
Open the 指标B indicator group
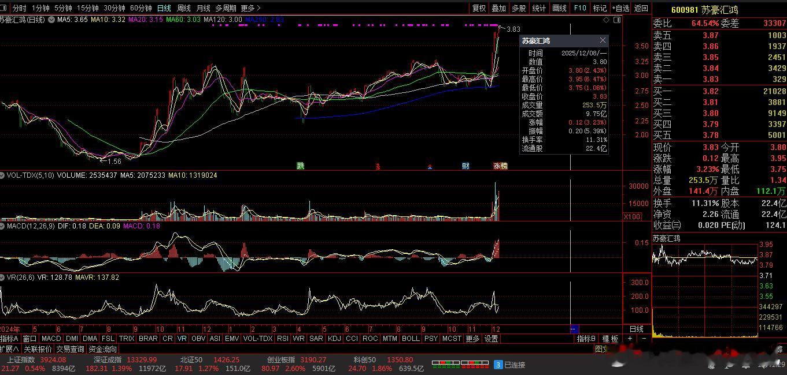[586, 339]
